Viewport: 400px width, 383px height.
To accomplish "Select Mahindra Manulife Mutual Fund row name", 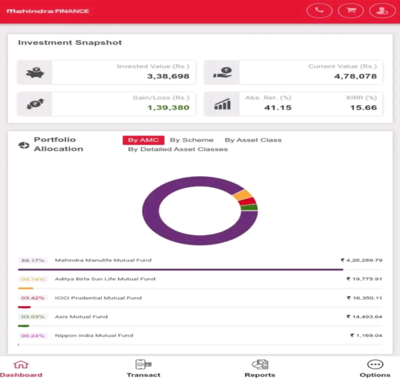I will click(x=103, y=260).
